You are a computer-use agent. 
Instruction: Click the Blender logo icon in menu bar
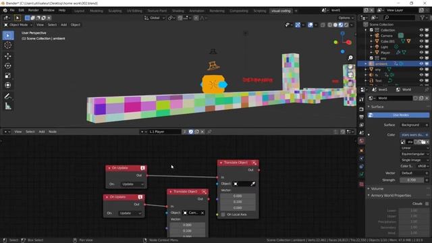(x=5, y=11)
